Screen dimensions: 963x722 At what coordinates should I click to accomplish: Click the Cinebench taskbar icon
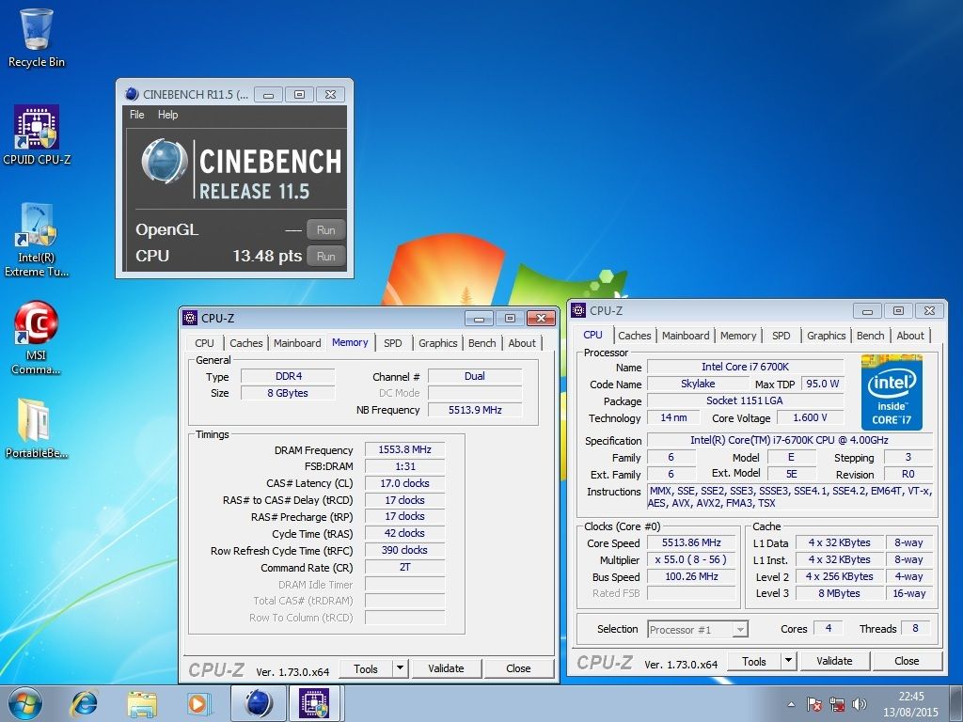tap(258, 702)
